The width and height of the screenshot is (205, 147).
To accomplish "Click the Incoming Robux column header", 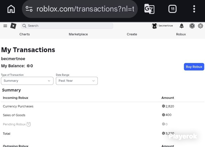I will (15, 98).
